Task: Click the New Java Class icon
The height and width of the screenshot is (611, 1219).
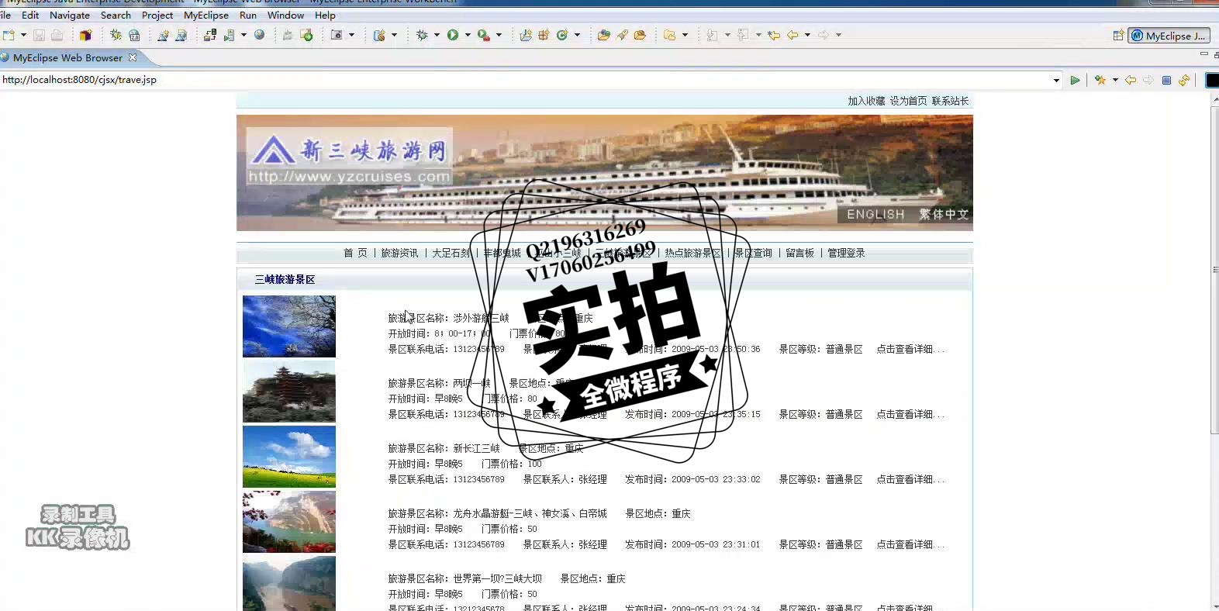Action: point(563,35)
